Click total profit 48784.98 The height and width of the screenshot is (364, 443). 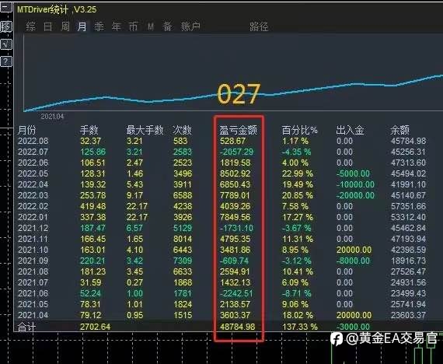pyautogui.click(x=238, y=327)
